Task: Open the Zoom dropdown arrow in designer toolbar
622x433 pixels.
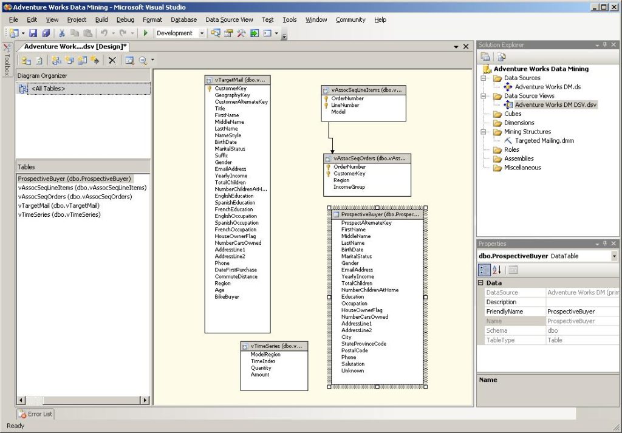Action: [x=152, y=61]
